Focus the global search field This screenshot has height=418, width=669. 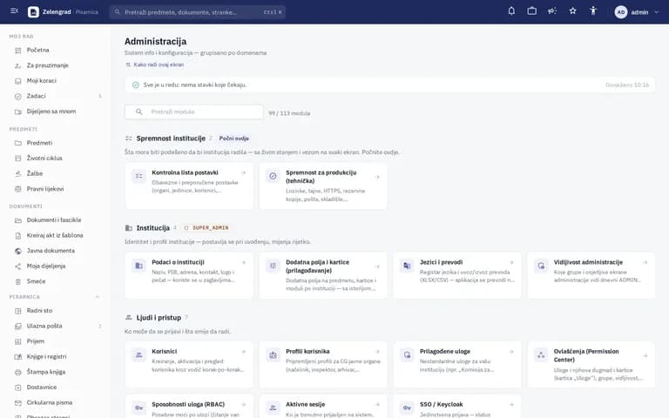(197, 12)
